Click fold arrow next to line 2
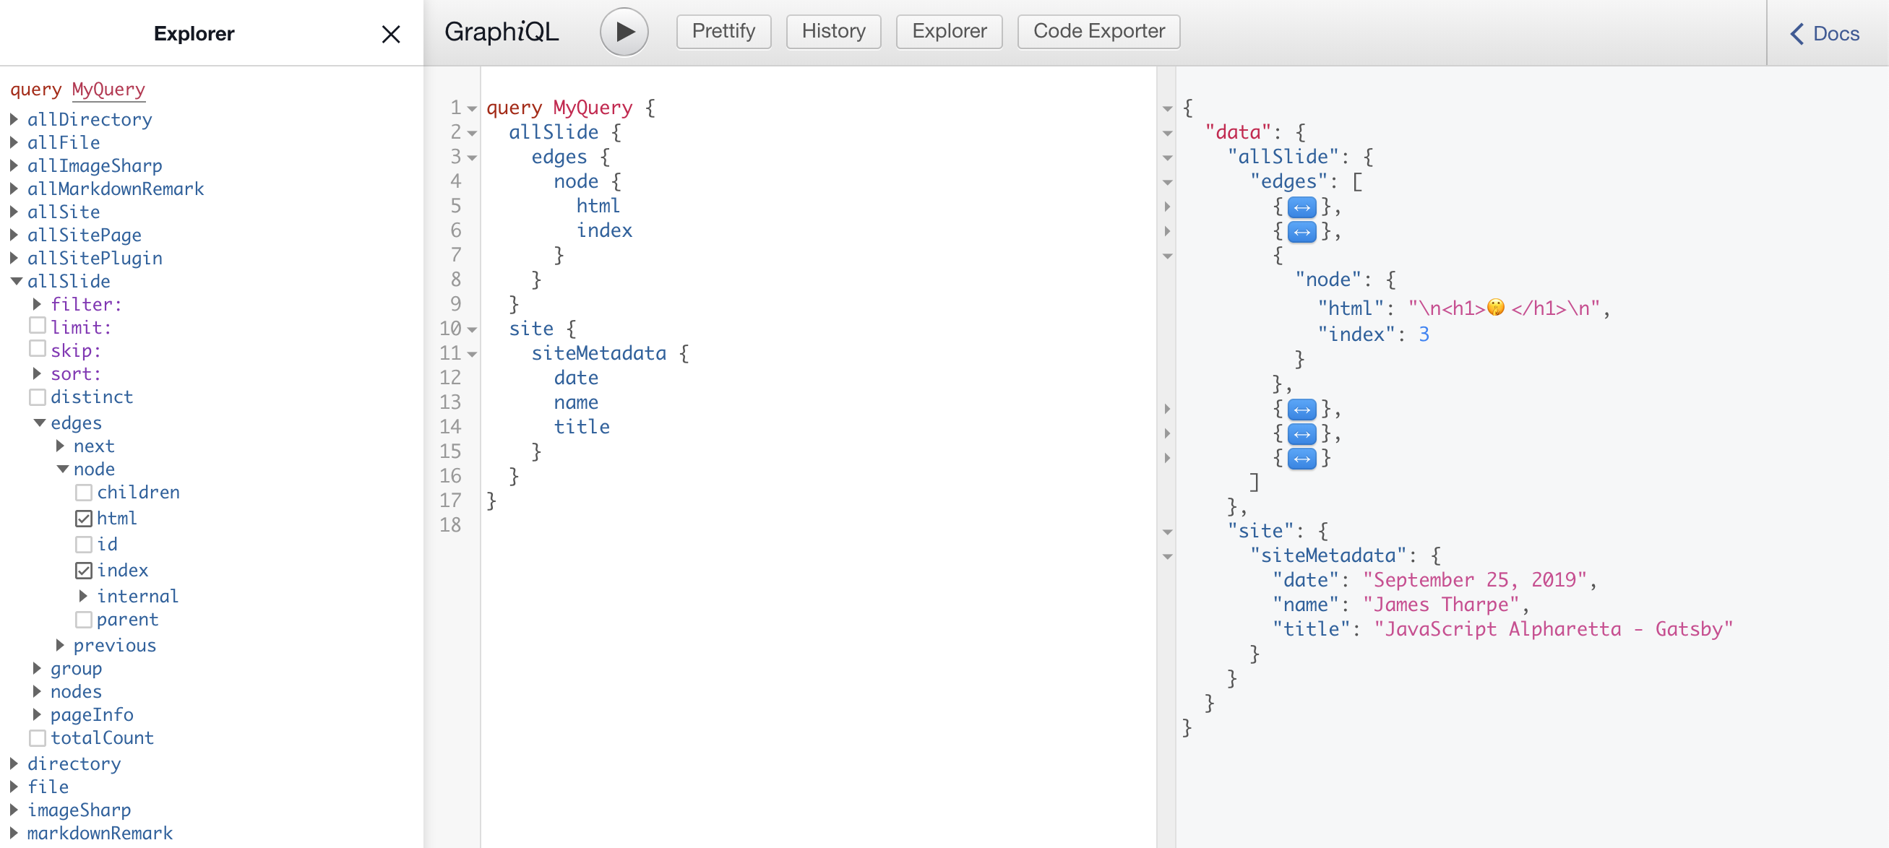Viewport: 1889px width, 848px height. pos(473,134)
